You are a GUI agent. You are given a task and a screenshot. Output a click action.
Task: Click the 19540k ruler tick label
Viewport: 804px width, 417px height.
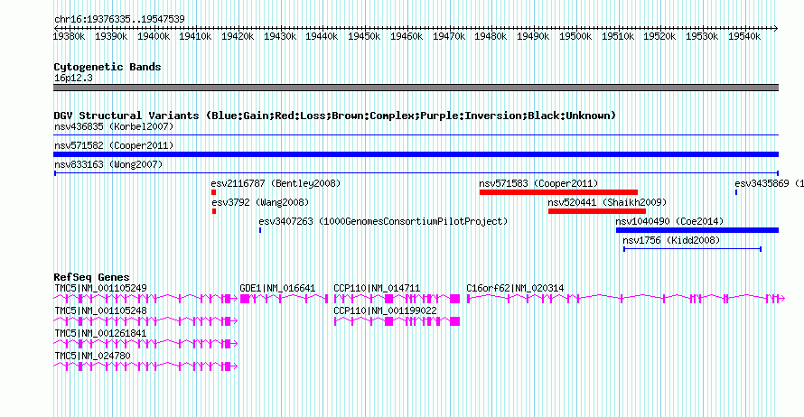click(x=744, y=36)
